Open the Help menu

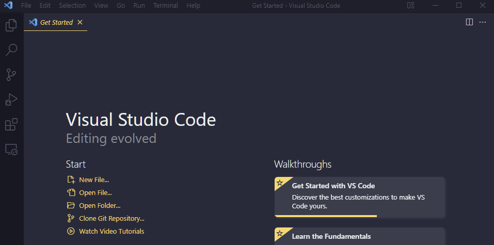[193, 5]
